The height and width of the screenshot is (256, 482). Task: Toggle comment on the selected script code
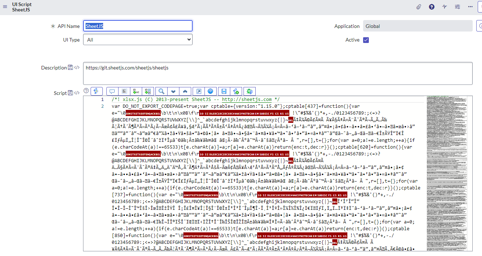[x=112, y=91]
